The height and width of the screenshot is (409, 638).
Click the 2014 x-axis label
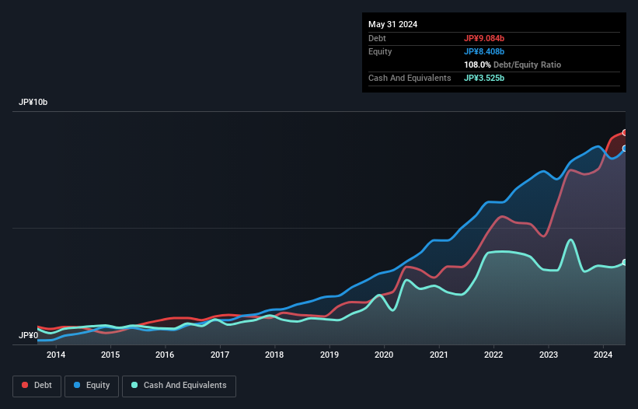pos(56,355)
